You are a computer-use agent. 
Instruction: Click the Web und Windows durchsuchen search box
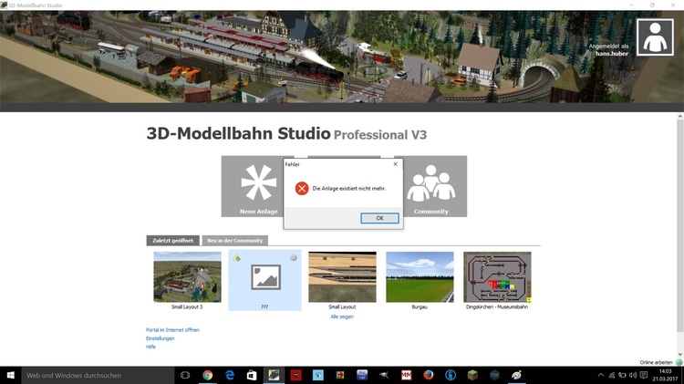[x=98, y=375]
